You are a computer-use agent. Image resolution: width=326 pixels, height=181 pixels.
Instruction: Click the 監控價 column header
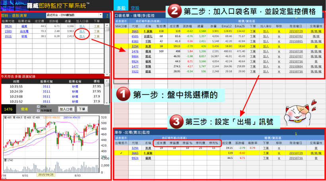coord(161,26)
